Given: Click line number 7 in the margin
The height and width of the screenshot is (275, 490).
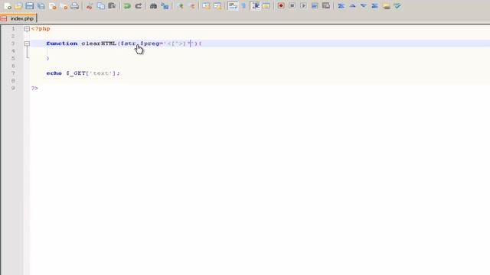Looking at the screenshot, I should click(13, 73).
